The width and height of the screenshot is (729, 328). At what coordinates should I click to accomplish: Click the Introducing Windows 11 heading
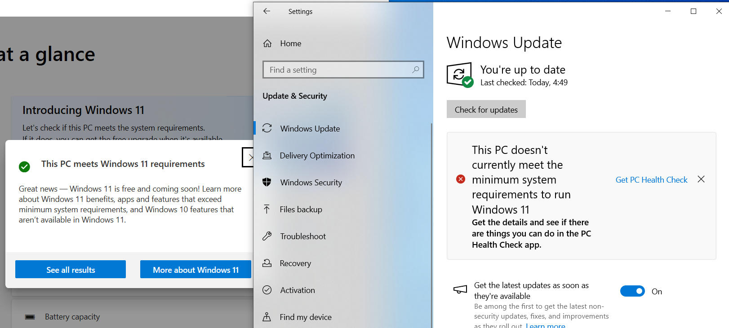pos(84,110)
